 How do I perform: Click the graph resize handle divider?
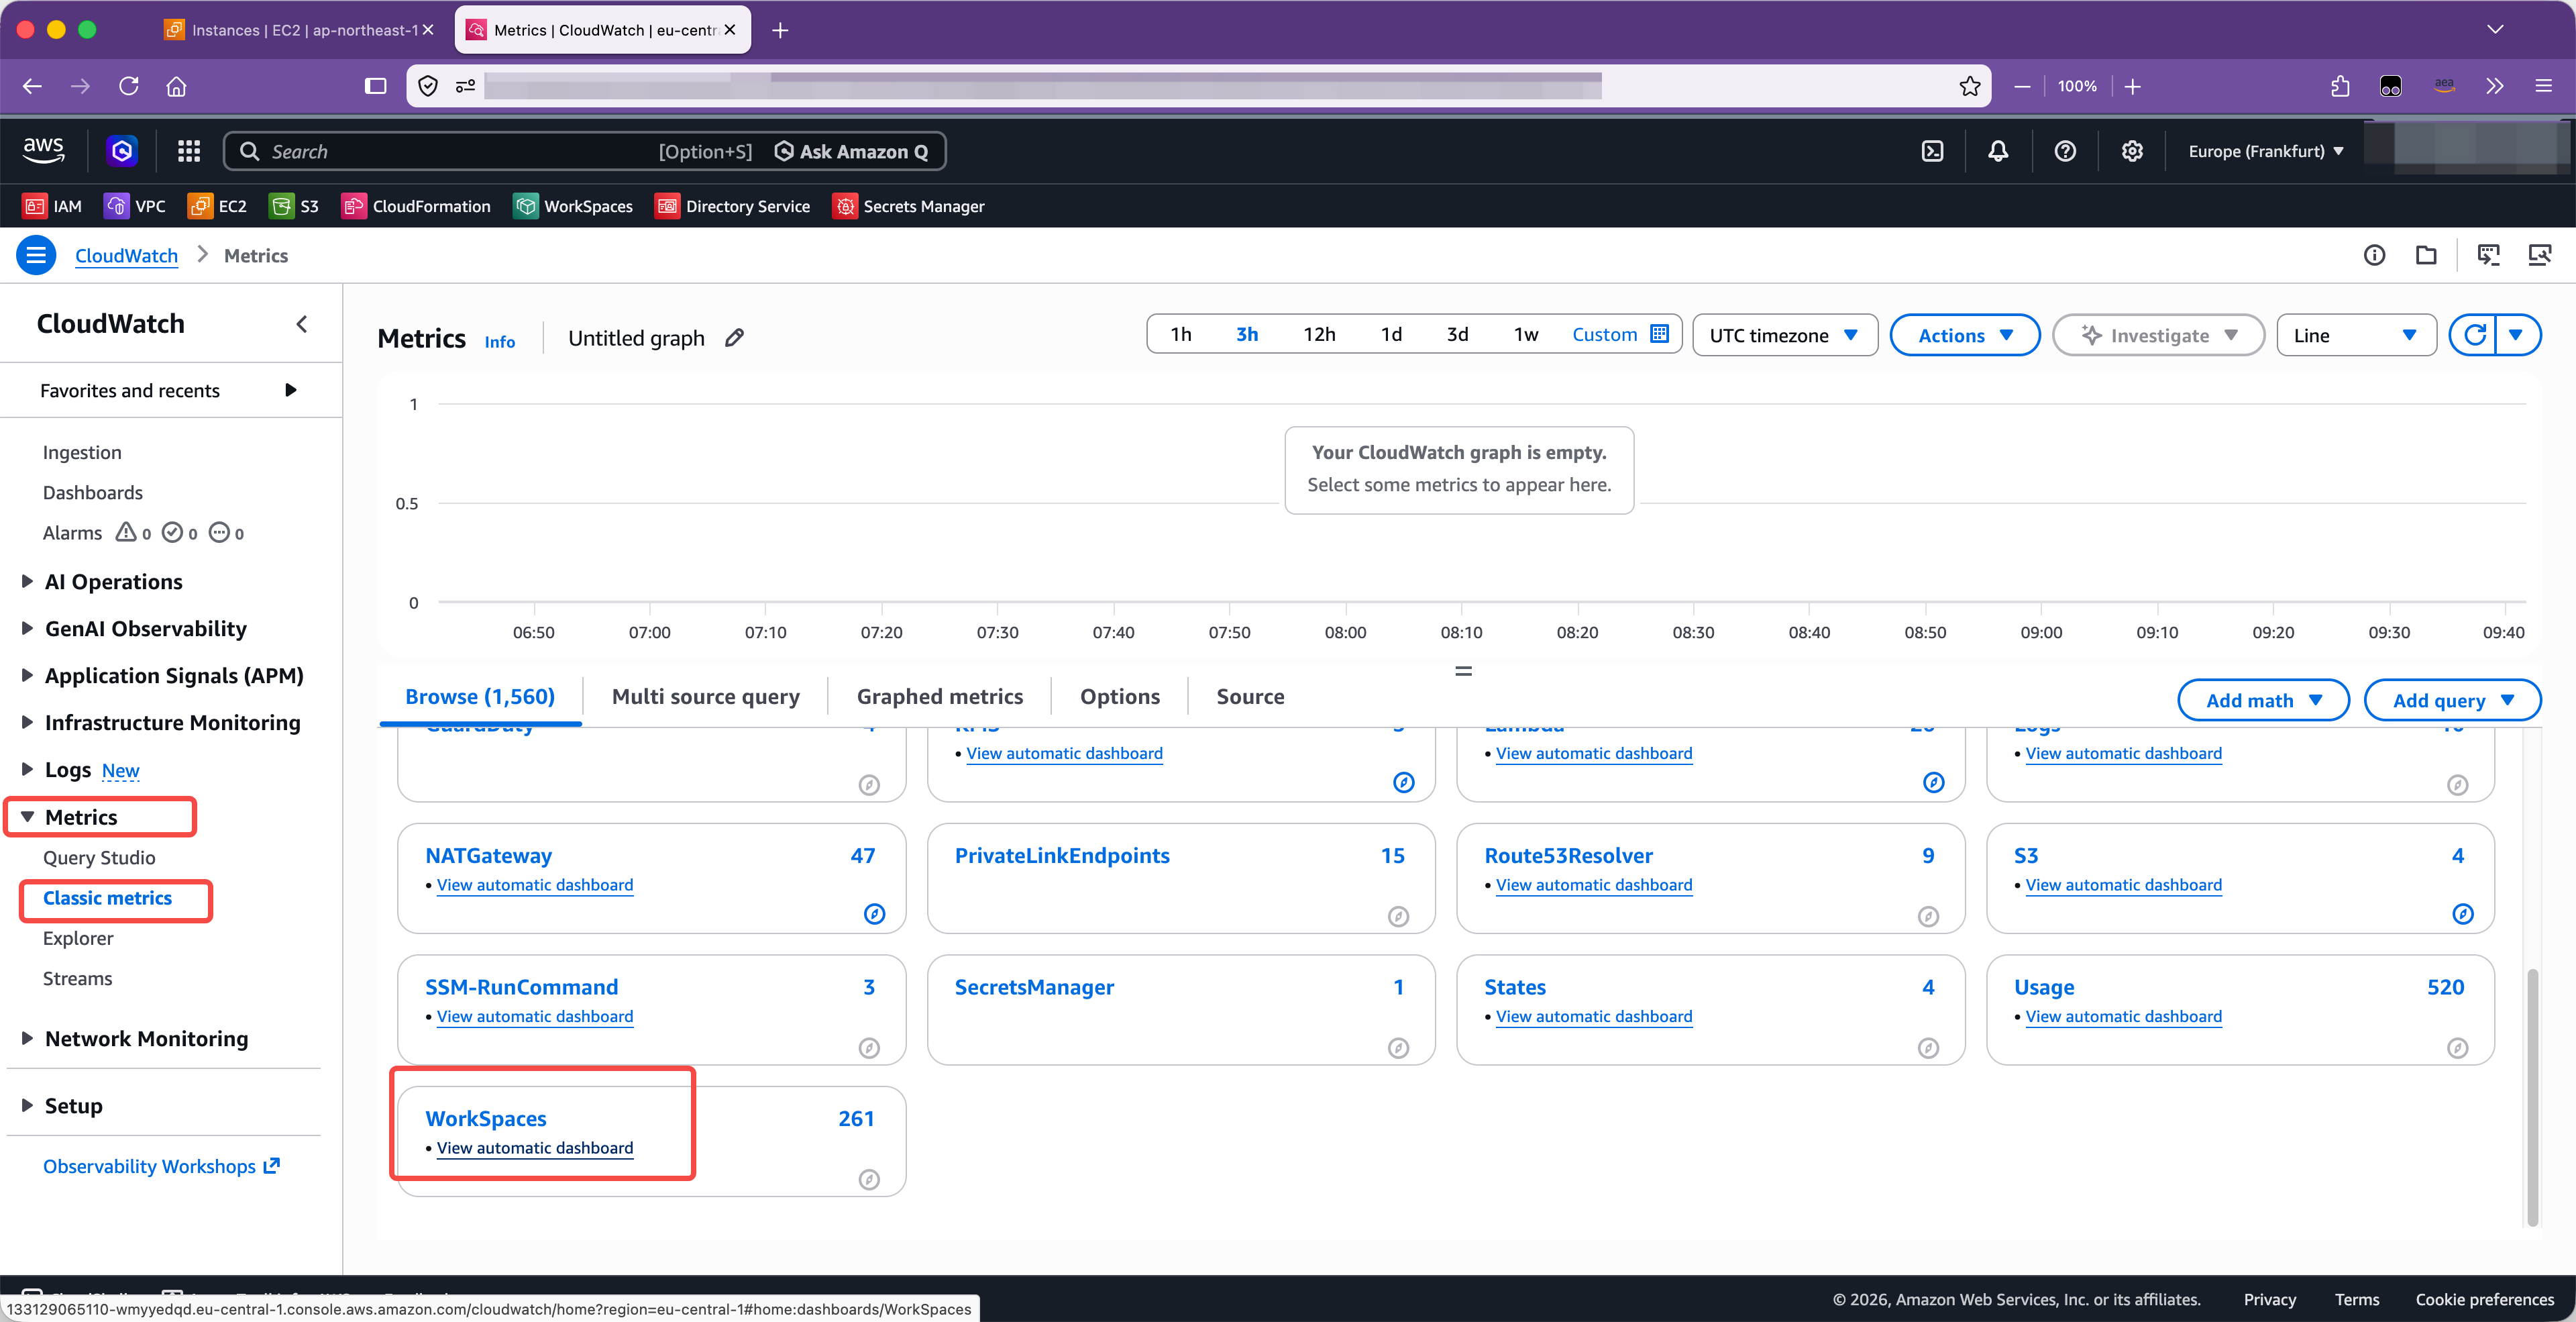(1463, 671)
